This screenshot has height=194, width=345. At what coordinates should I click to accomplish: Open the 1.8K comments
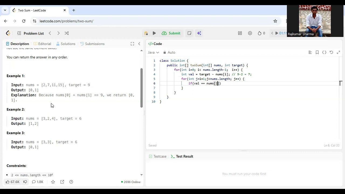37,182
